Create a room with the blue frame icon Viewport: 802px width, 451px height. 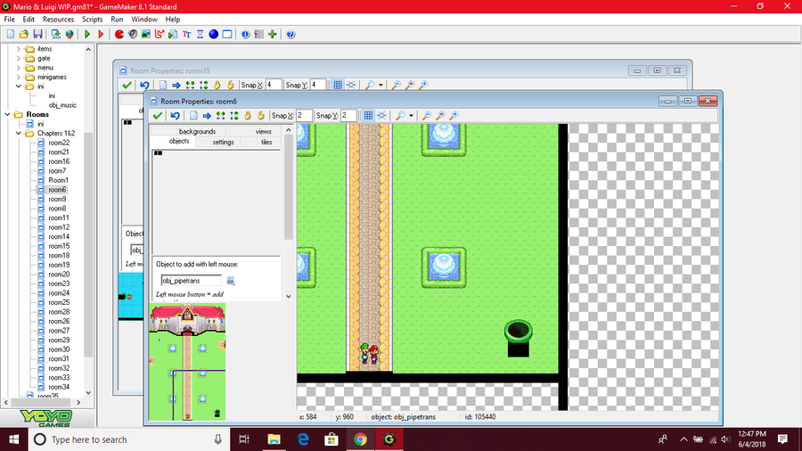coord(227,34)
